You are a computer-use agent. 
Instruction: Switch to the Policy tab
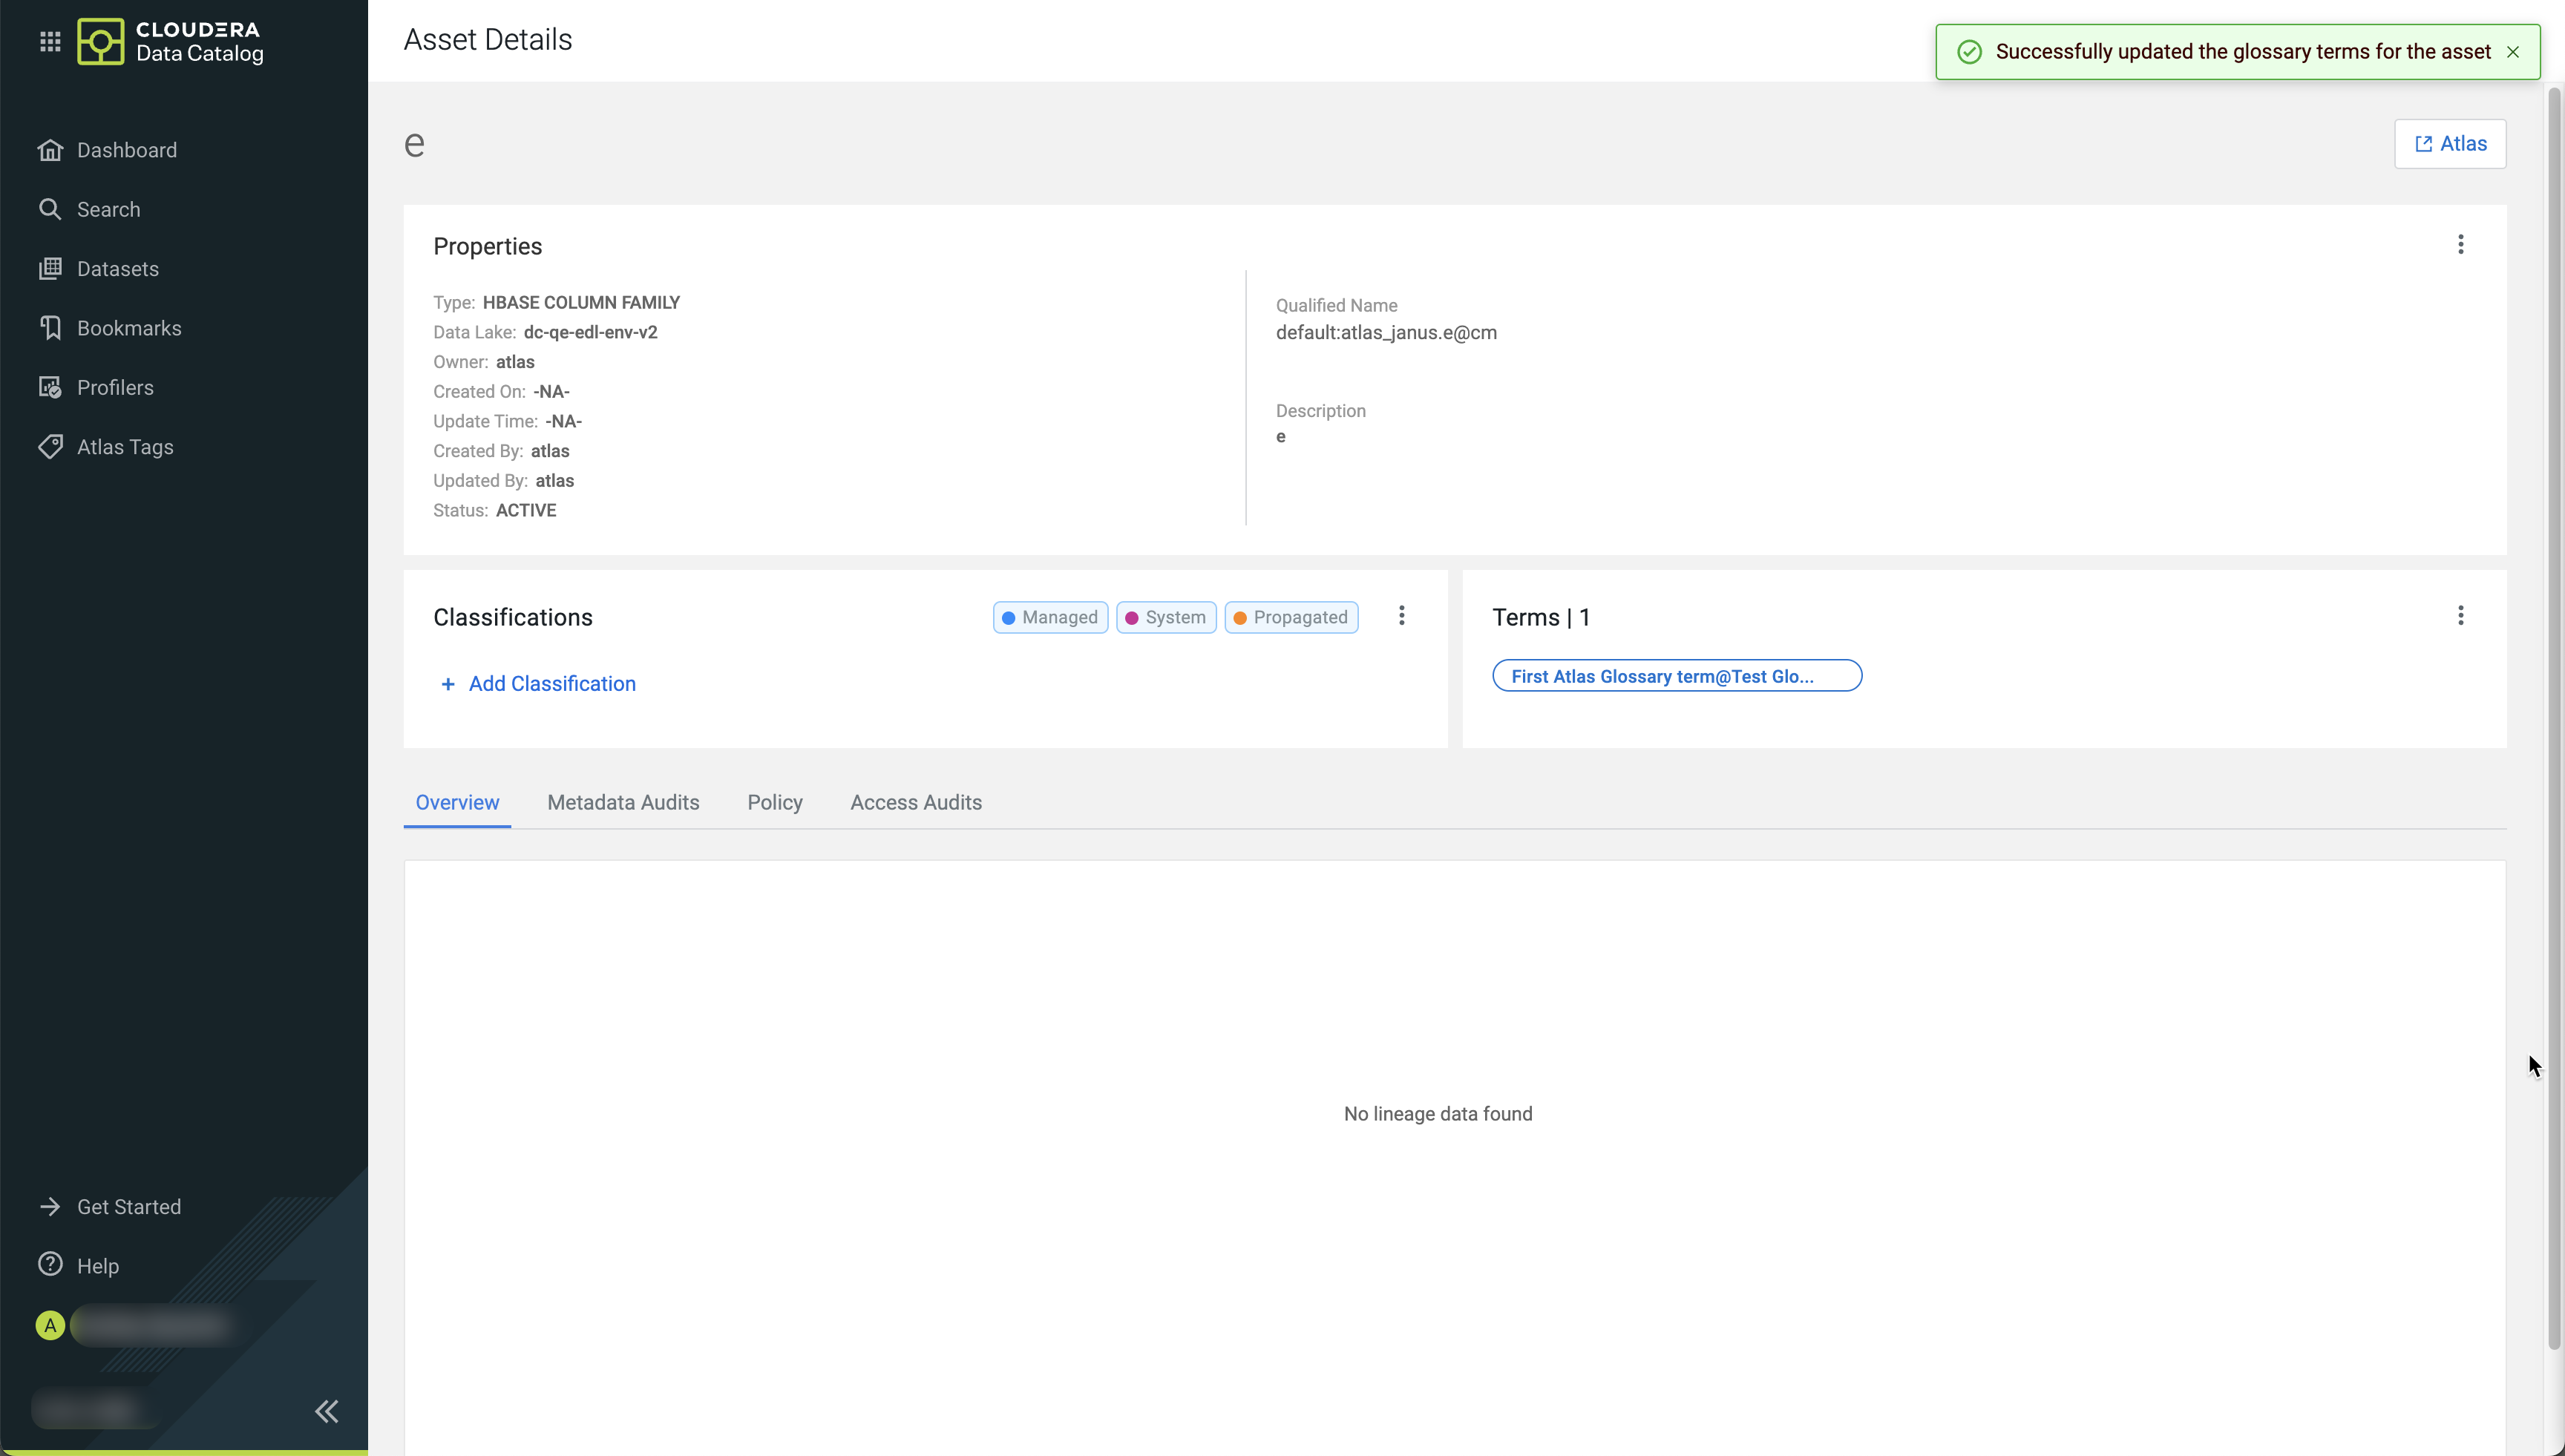click(x=775, y=803)
